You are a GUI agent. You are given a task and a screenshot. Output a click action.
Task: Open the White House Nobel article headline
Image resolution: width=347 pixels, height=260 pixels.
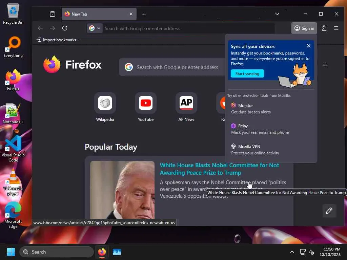point(219,169)
